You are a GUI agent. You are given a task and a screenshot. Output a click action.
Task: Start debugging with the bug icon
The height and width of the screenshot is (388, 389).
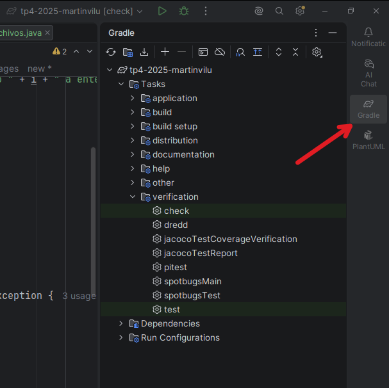tap(184, 11)
